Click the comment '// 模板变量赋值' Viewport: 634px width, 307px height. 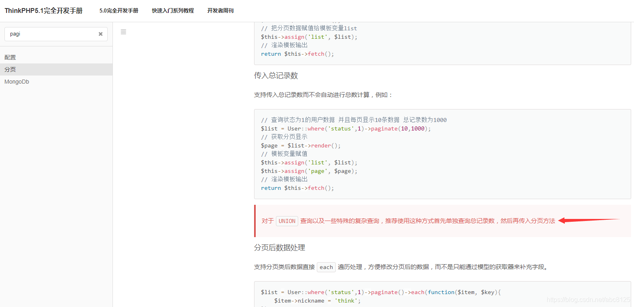pyautogui.click(x=284, y=154)
